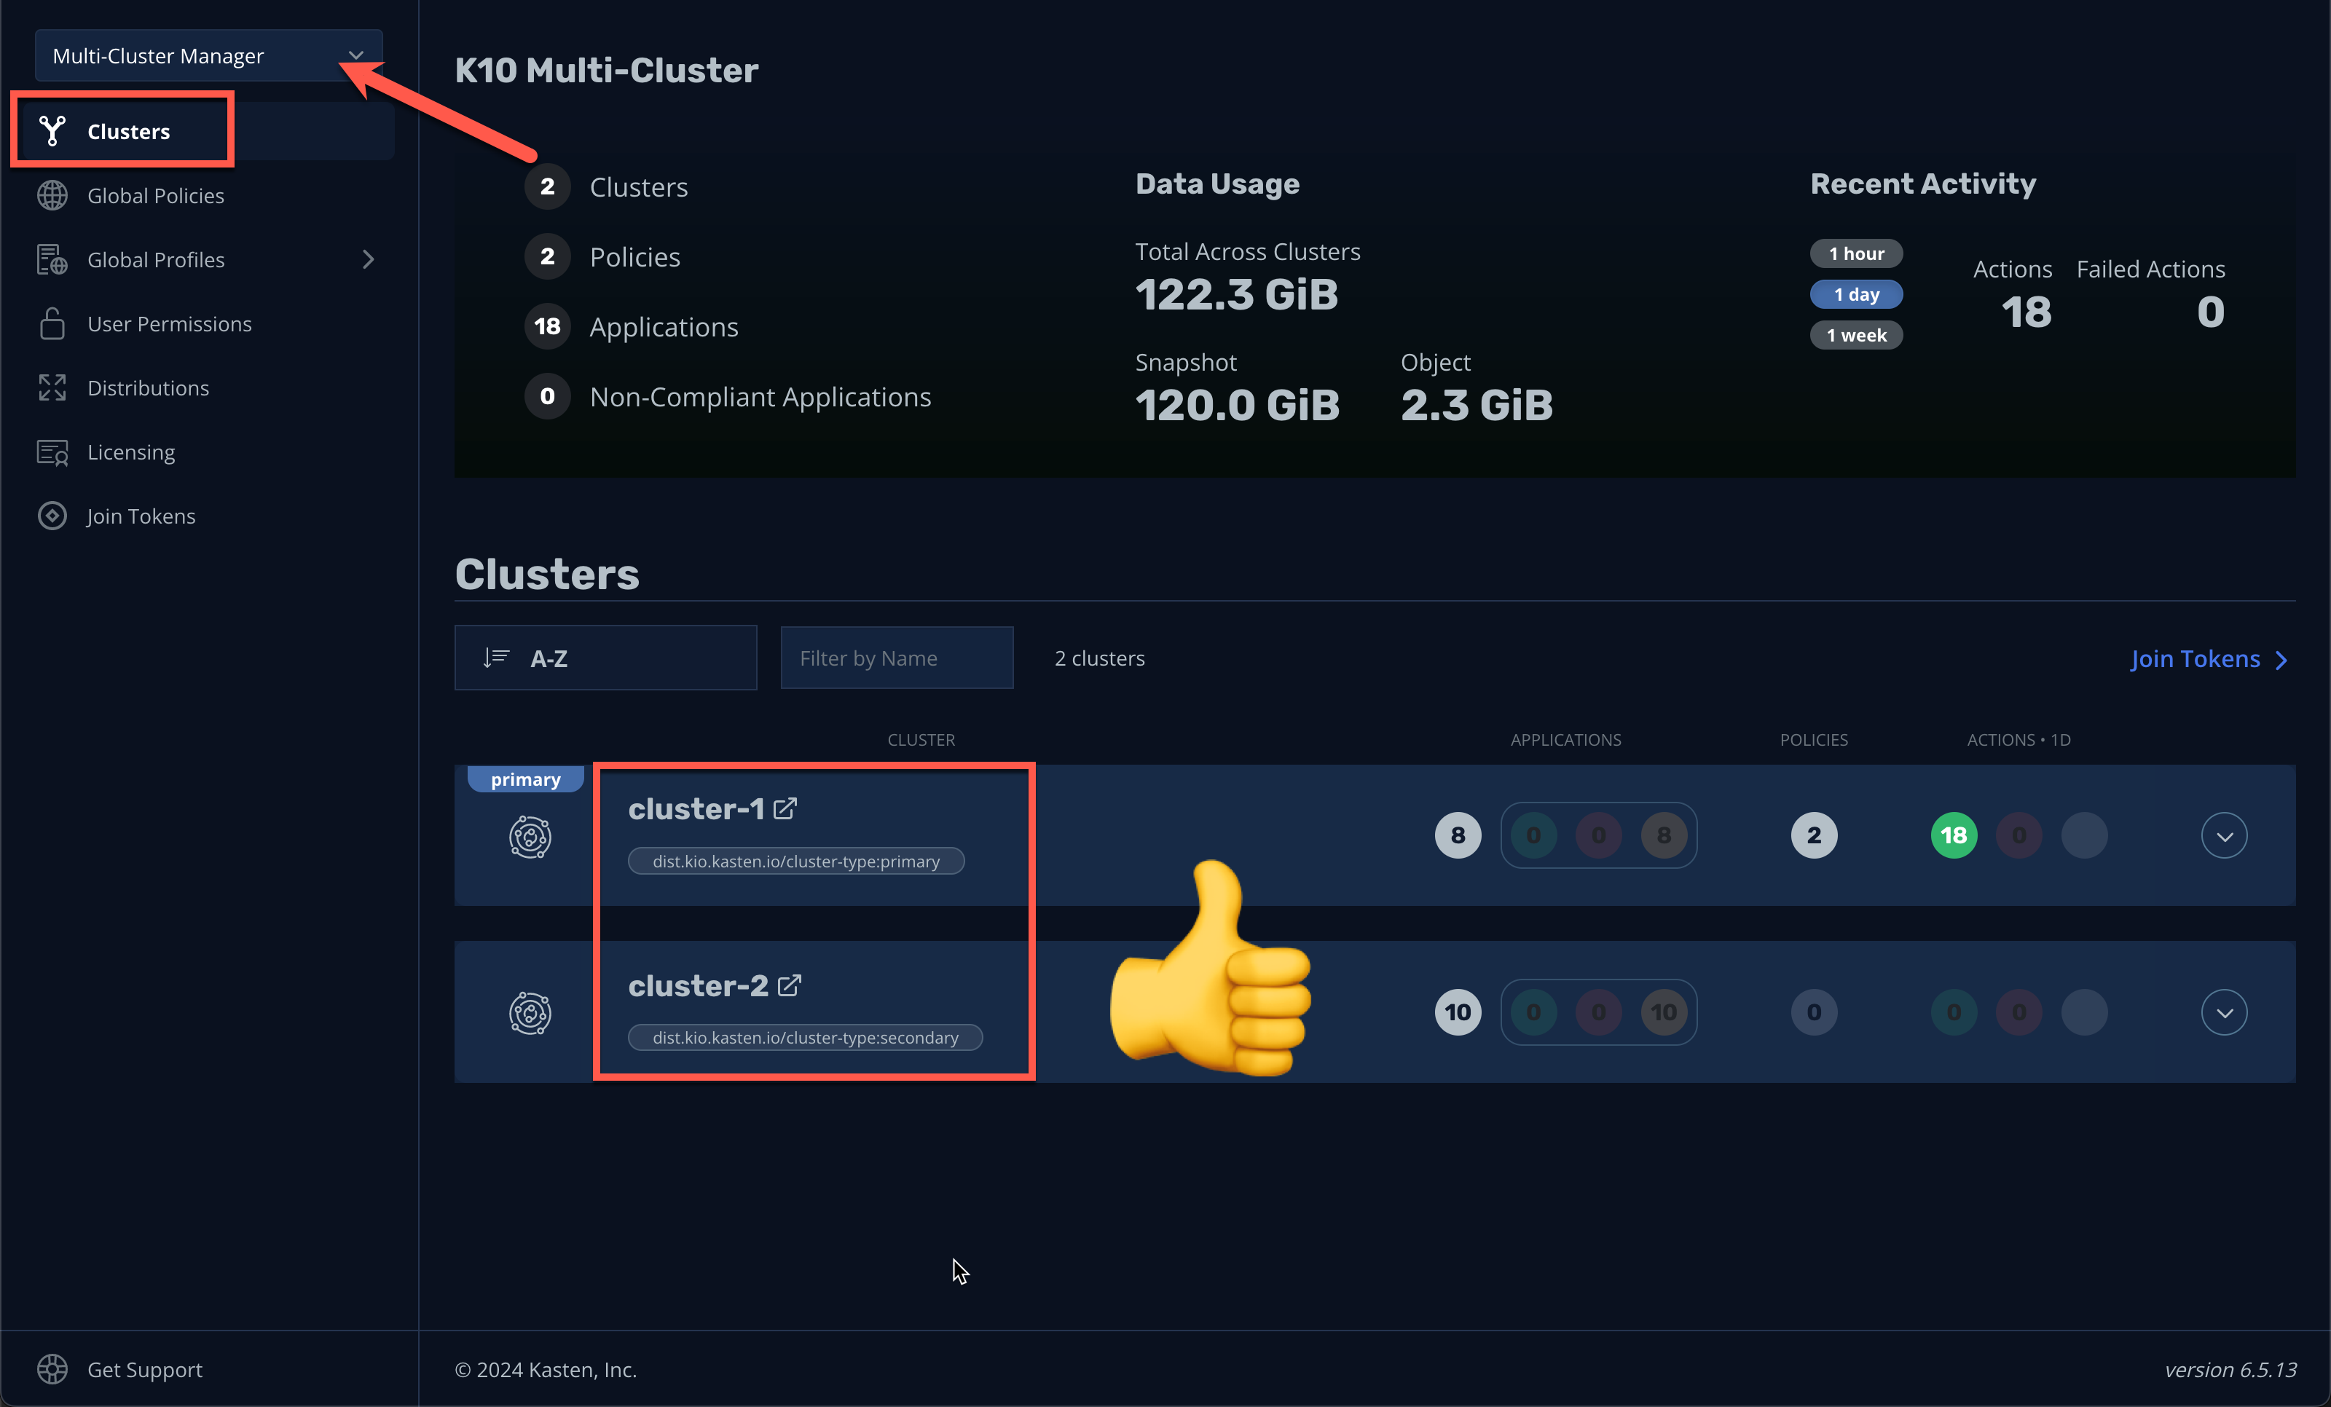Click the arrow next to Join Tokens link
Image resolution: width=2331 pixels, height=1407 pixels.
[2281, 660]
